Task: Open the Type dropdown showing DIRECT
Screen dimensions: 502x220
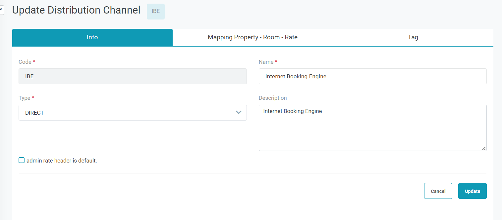Action: 133,113
